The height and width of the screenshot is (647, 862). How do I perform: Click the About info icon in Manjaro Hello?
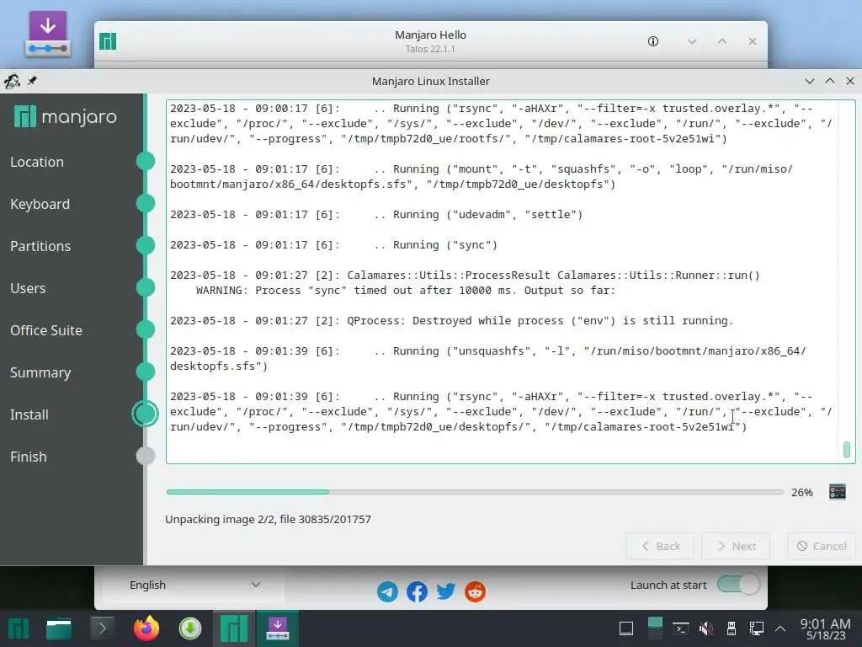[x=653, y=41]
